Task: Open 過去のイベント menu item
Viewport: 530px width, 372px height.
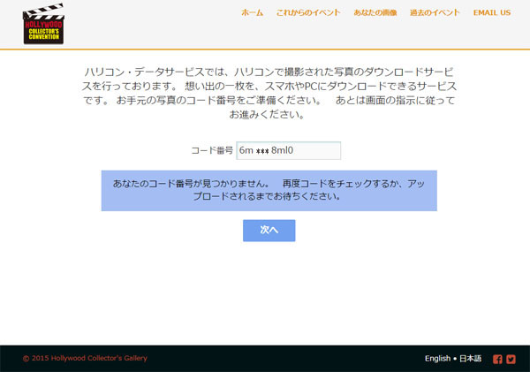Action: tap(435, 13)
